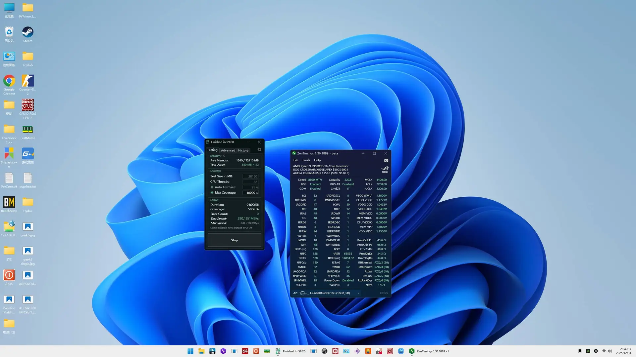
Task: Open Snipaste.exe desktop icon
Action: pos(9,158)
